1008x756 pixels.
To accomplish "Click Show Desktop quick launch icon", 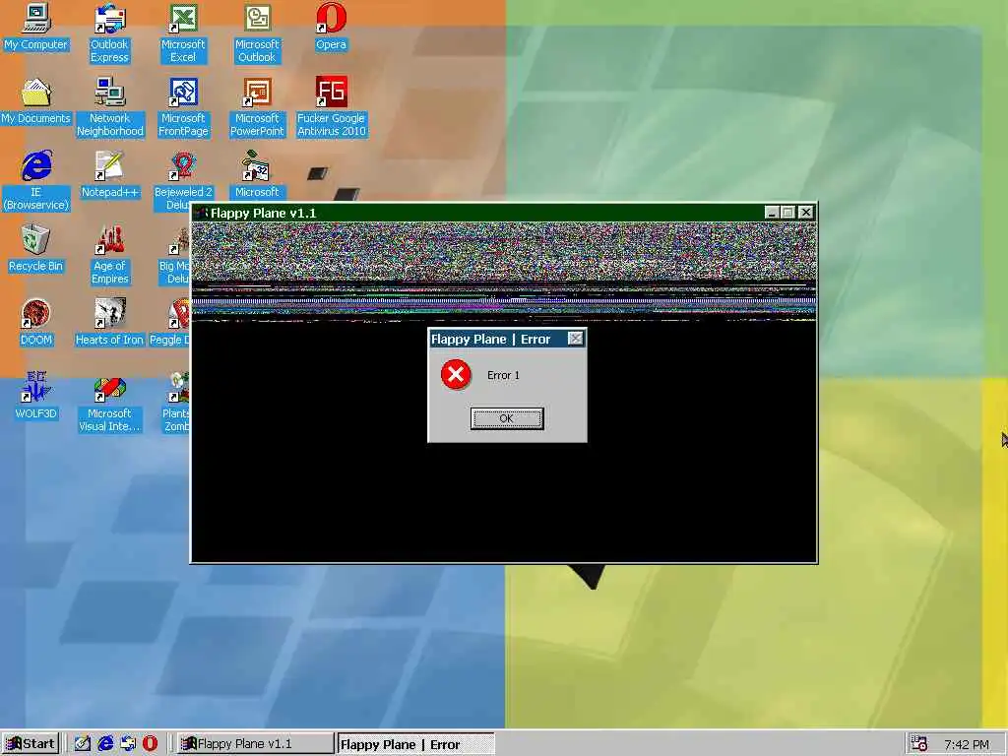I will tap(83, 744).
